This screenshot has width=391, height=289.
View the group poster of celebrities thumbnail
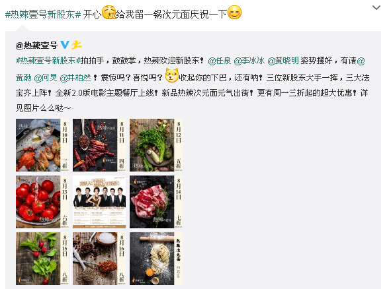tap(99, 202)
